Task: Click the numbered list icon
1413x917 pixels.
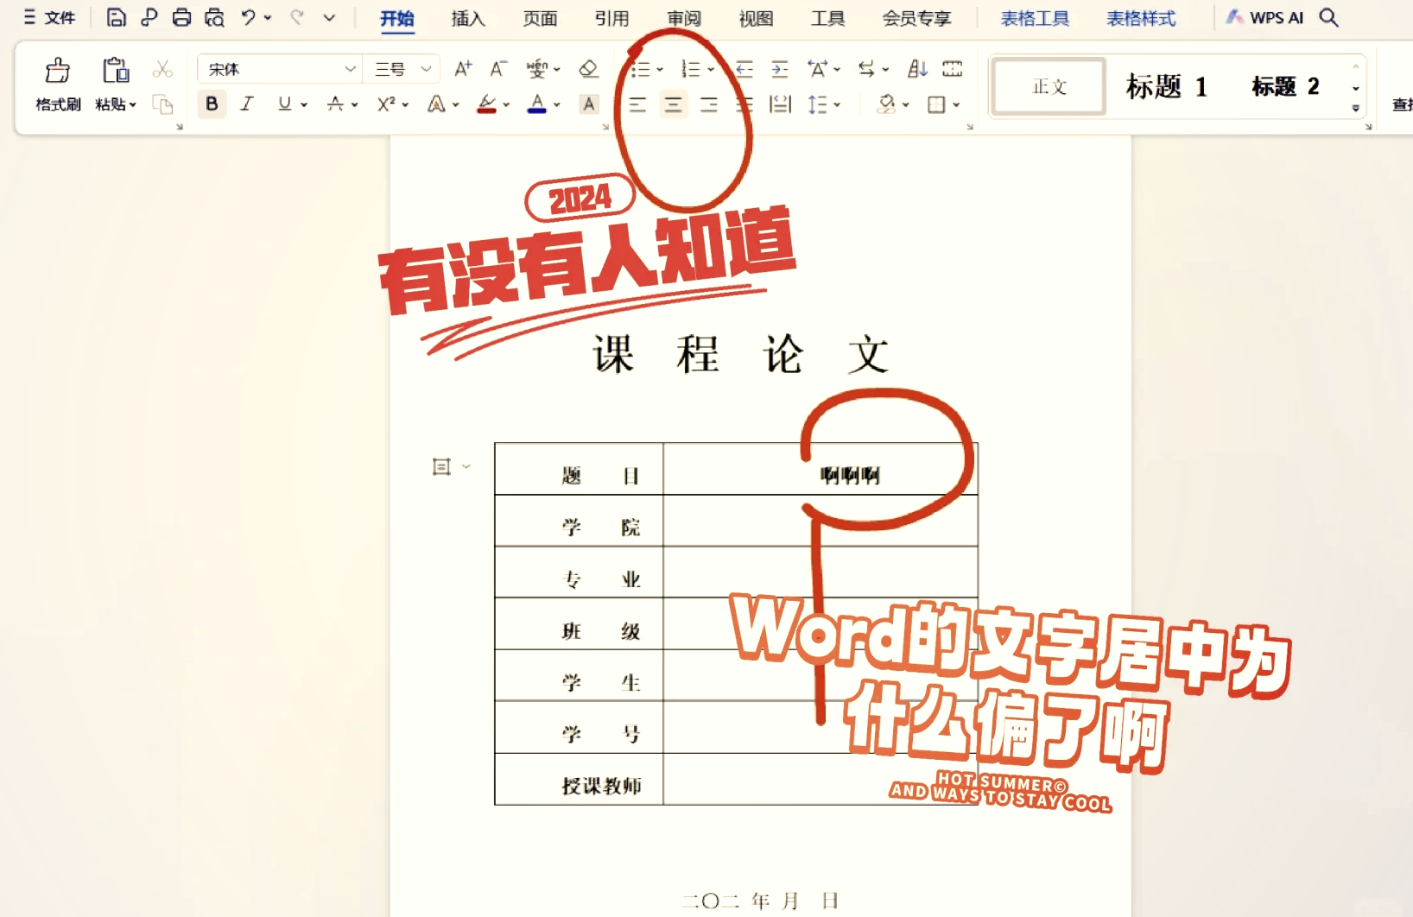Action: (x=690, y=69)
